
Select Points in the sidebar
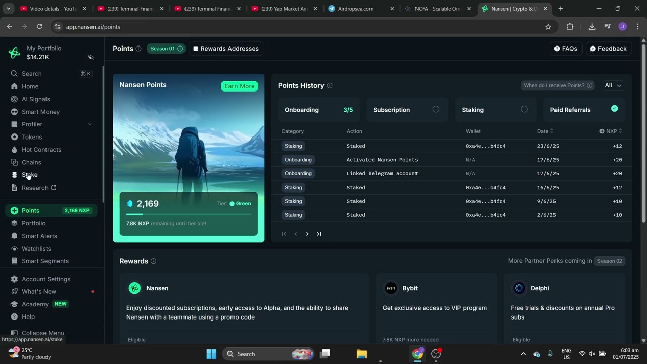click(x=51, y=210)
